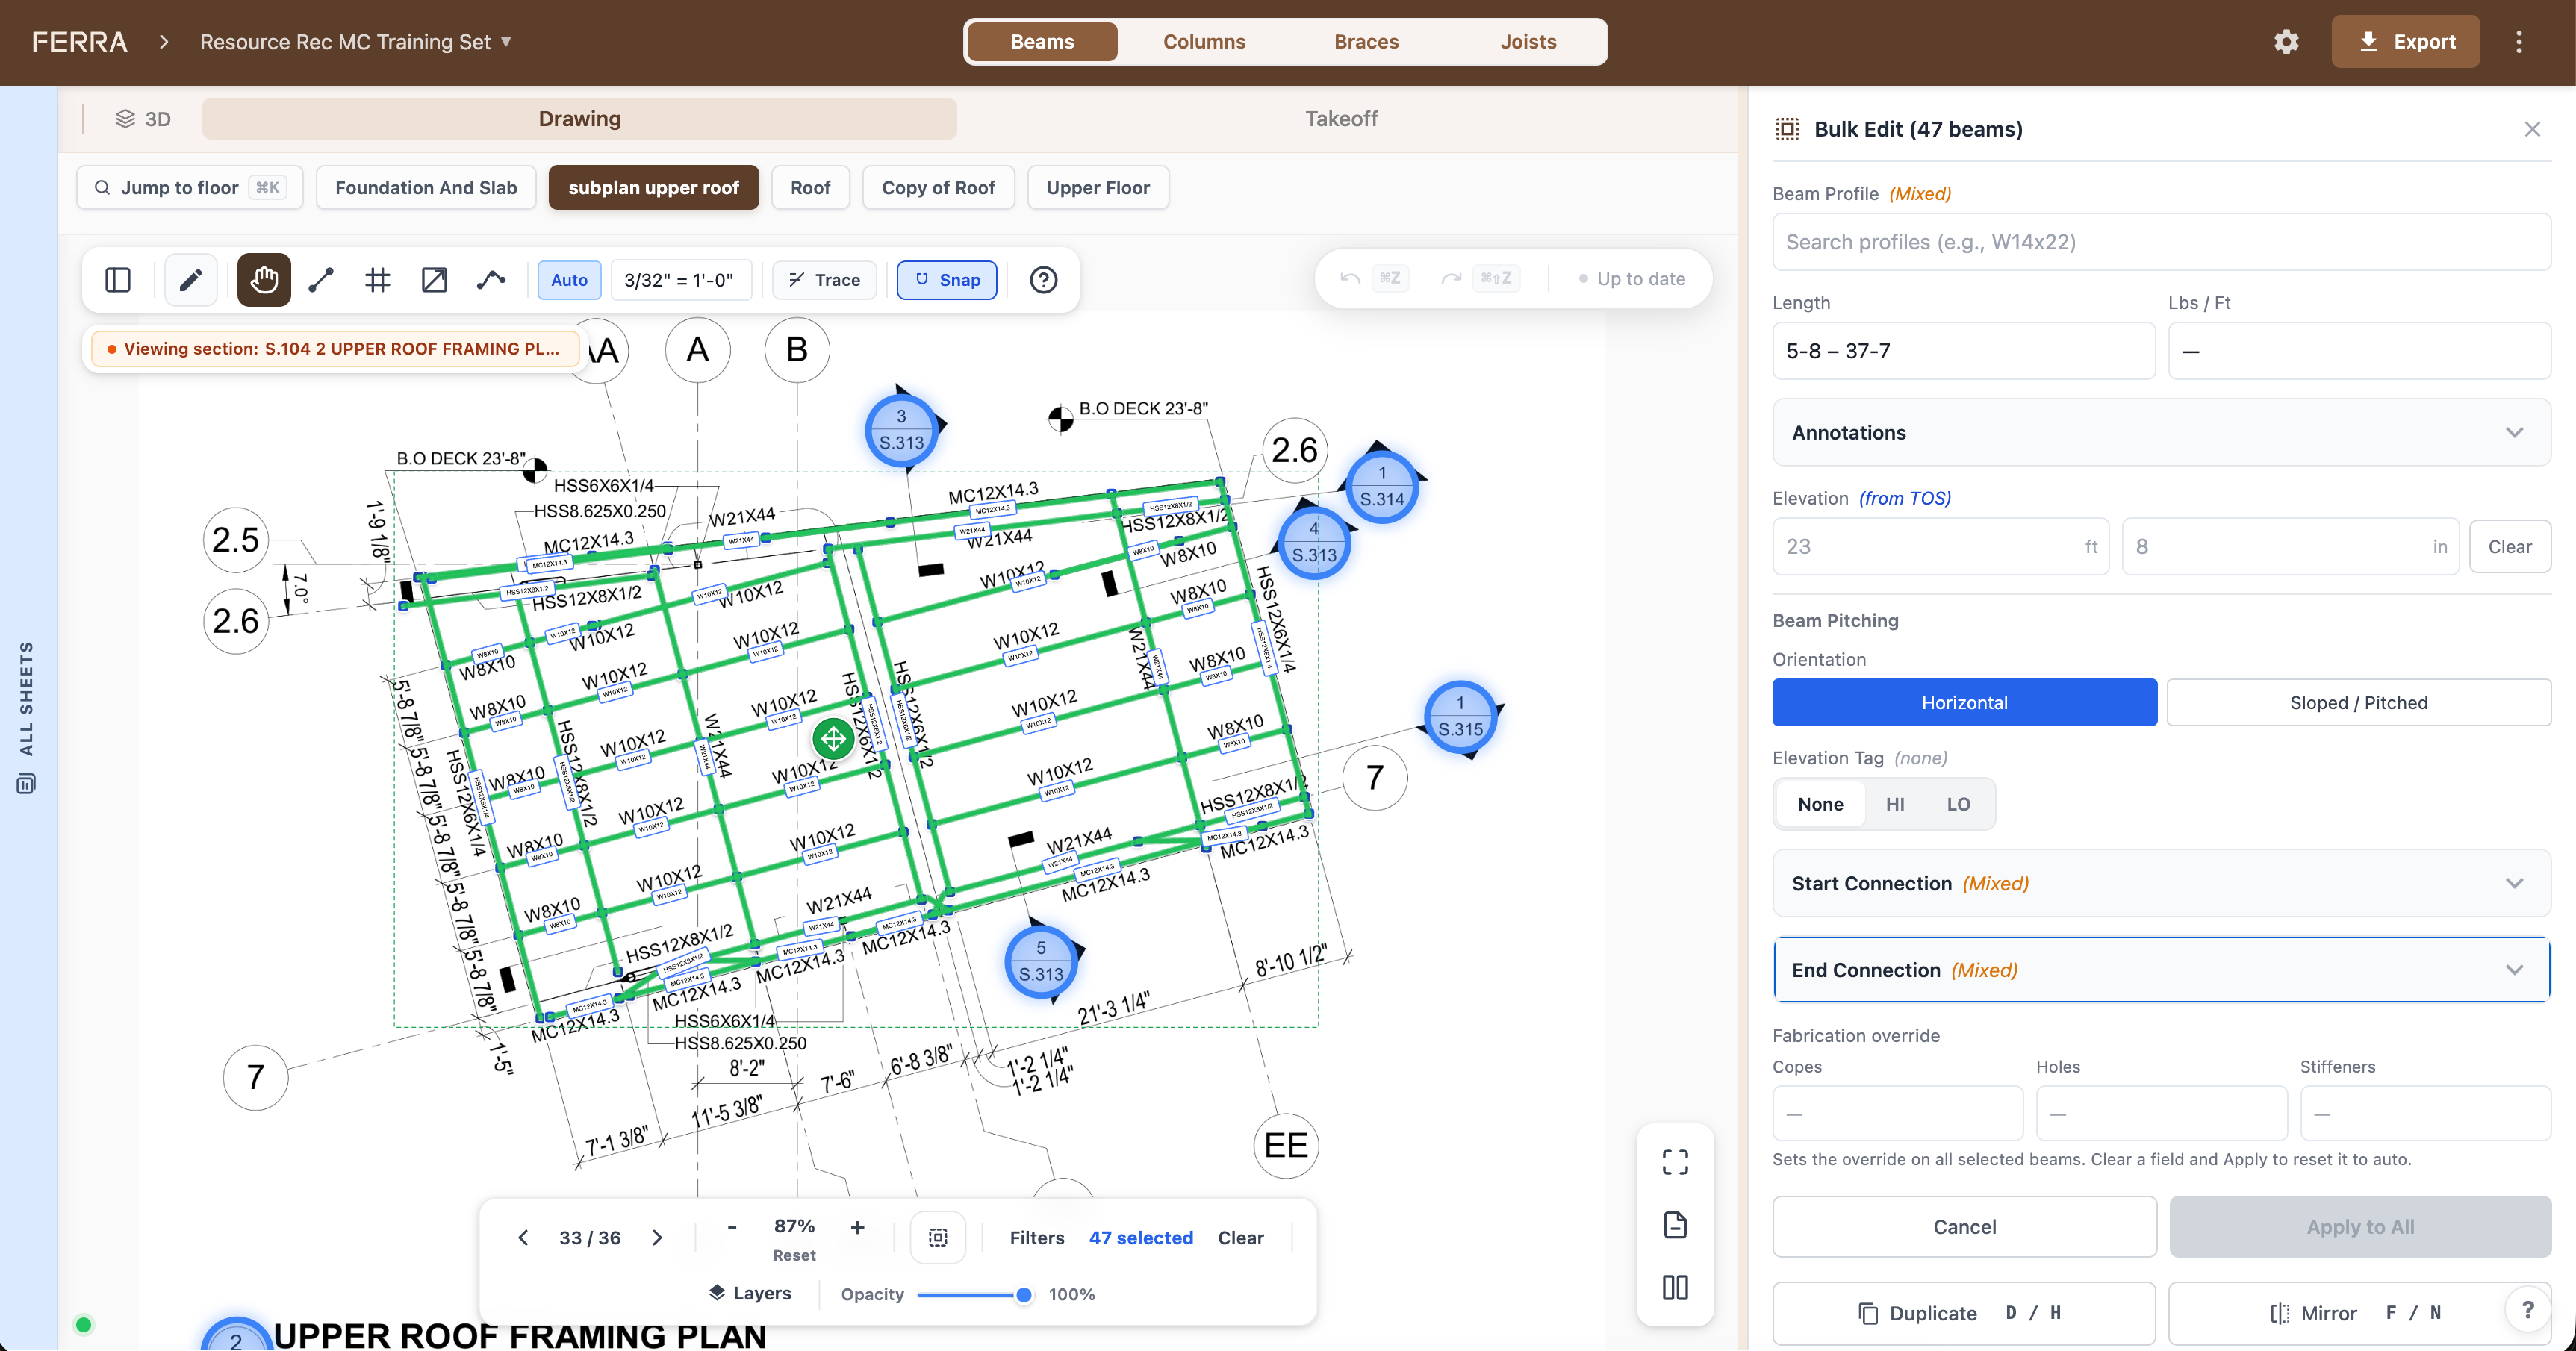Expand the Annotations section
This screenshot has width=2576, height=1351.
point(2161,433)
